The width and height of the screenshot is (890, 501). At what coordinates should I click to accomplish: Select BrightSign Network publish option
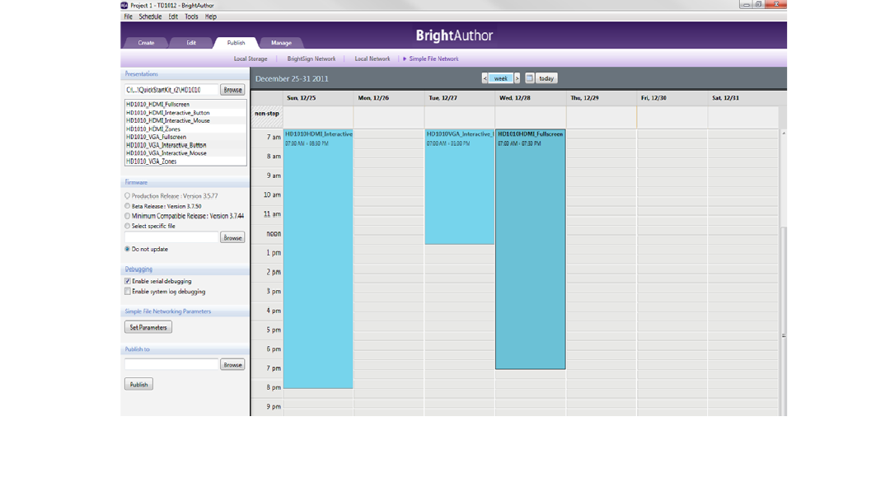[311, 59]
